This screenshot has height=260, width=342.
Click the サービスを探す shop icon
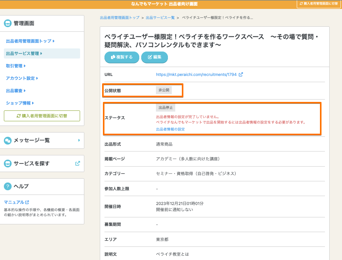pyautogui.click(x=8, y=164)
